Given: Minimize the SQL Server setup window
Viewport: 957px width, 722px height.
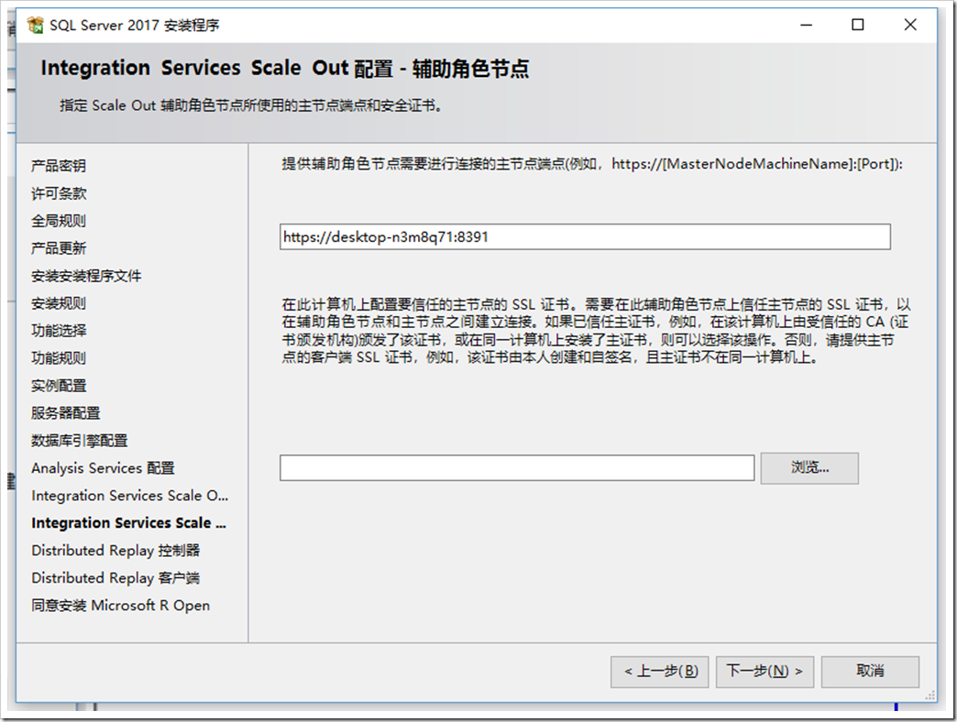Looking at the screenshot, I should (x=807, y=25).
